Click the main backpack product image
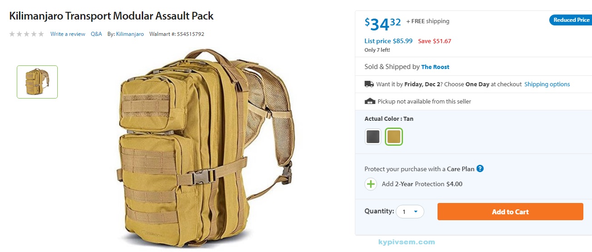 [x=204, y=148]
